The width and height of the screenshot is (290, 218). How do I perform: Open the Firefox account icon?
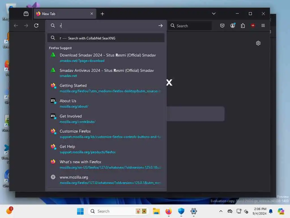(x=233, y=26)
